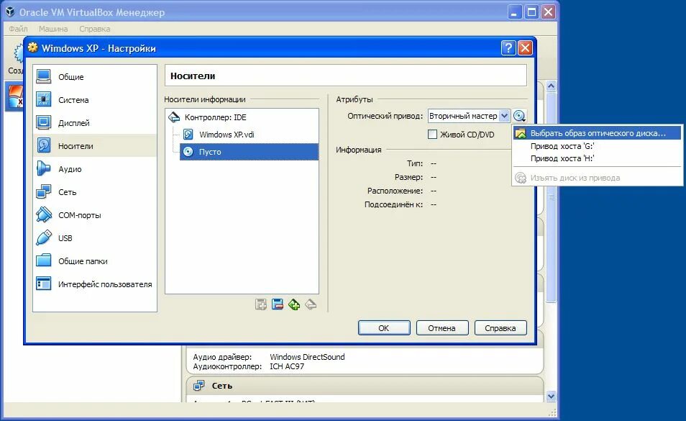Open the USB settings category
Viewport: 686px width, 421px height.
pos(94,238)
